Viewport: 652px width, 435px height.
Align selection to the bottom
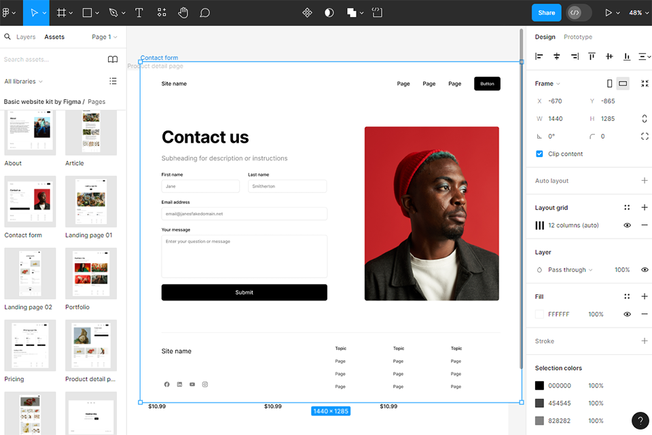627,56
